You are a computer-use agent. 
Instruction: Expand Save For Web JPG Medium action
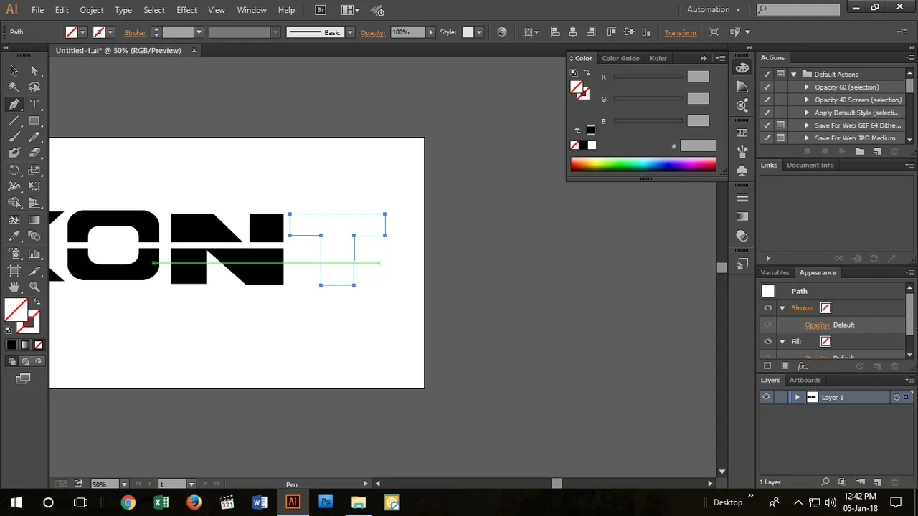pos(807,138)
